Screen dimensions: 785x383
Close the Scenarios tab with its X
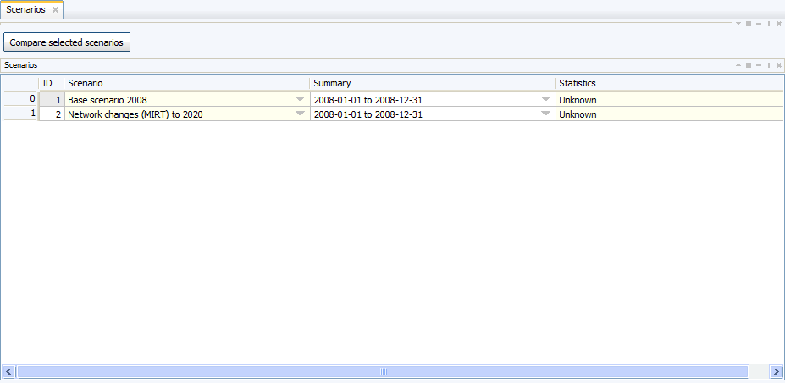(55, 10)
